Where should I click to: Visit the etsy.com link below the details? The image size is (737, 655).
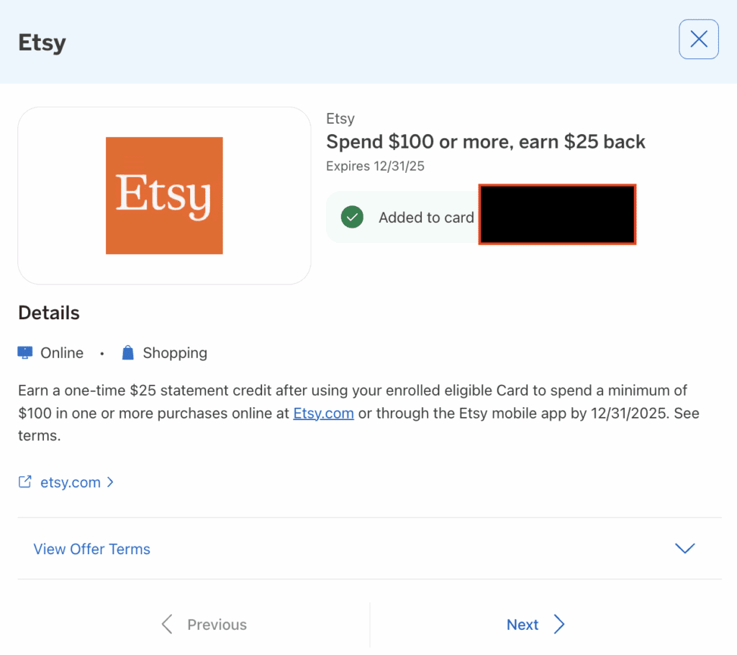pos(71,482)
